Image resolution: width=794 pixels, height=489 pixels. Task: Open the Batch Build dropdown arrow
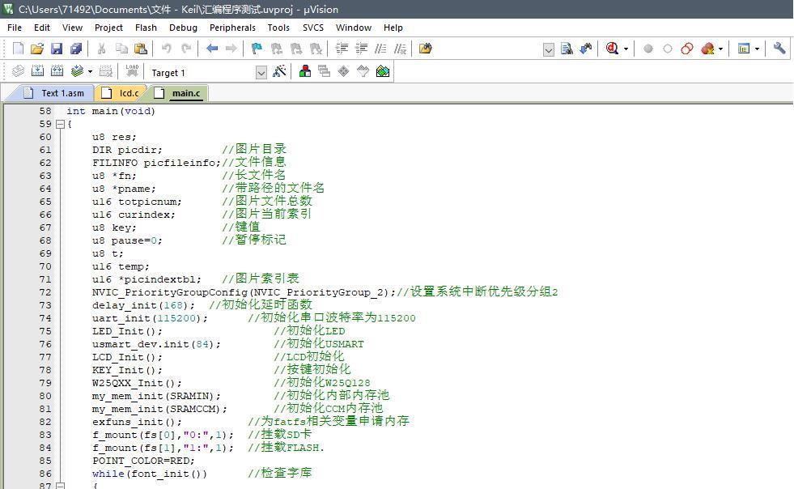[90, 71]
